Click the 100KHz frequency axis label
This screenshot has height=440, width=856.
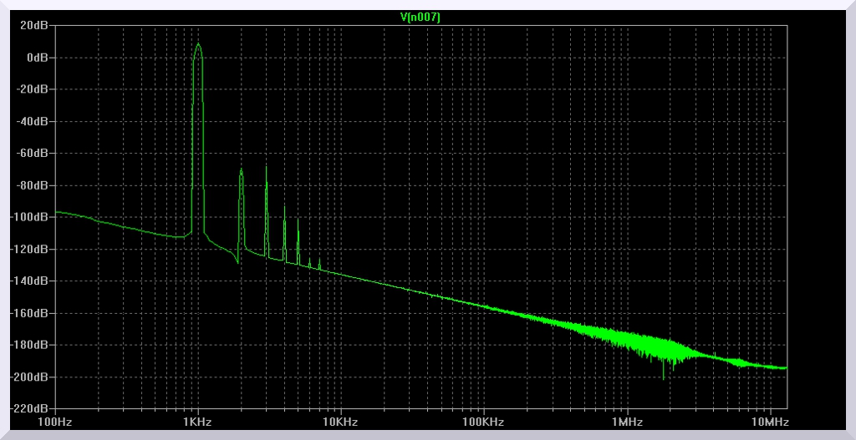[483, 422]
